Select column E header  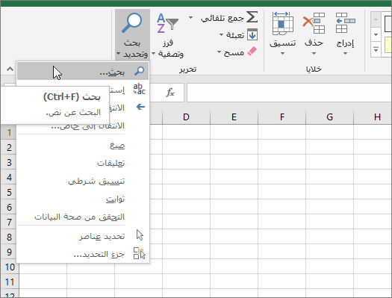click(234, 117)
